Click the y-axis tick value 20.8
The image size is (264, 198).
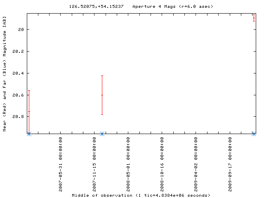coord(18,116)
